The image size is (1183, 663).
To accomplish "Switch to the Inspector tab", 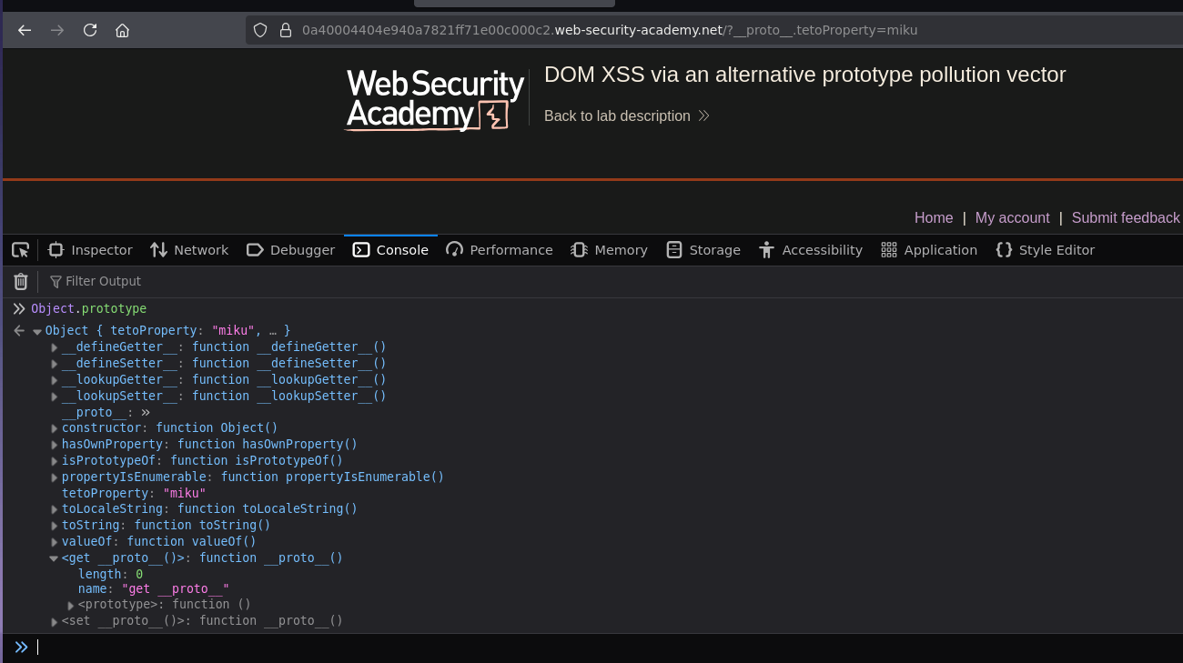I will click(90, 250).
